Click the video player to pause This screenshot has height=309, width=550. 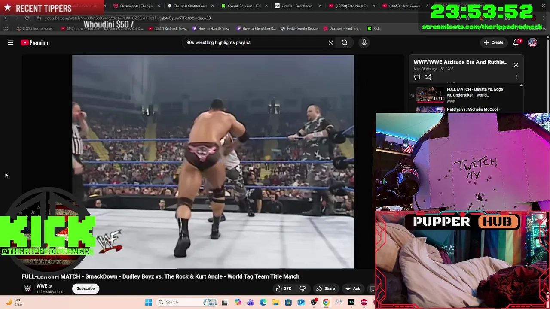[x=213, y=161]
